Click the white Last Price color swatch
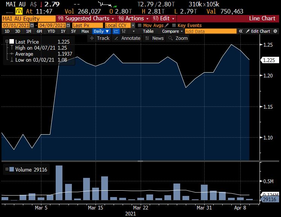Screen dimensions: 281x217 12,42
